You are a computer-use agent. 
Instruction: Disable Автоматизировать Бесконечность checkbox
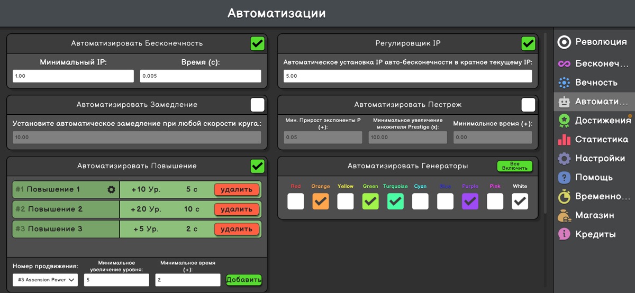coord(258,43)
